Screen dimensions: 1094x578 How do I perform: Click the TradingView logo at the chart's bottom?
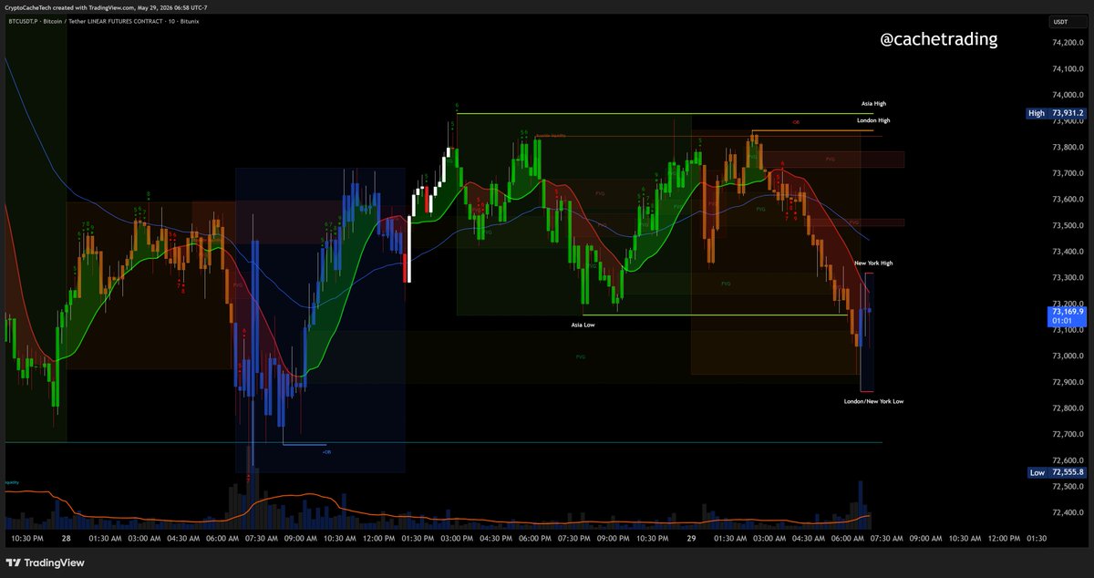(46, 563)
